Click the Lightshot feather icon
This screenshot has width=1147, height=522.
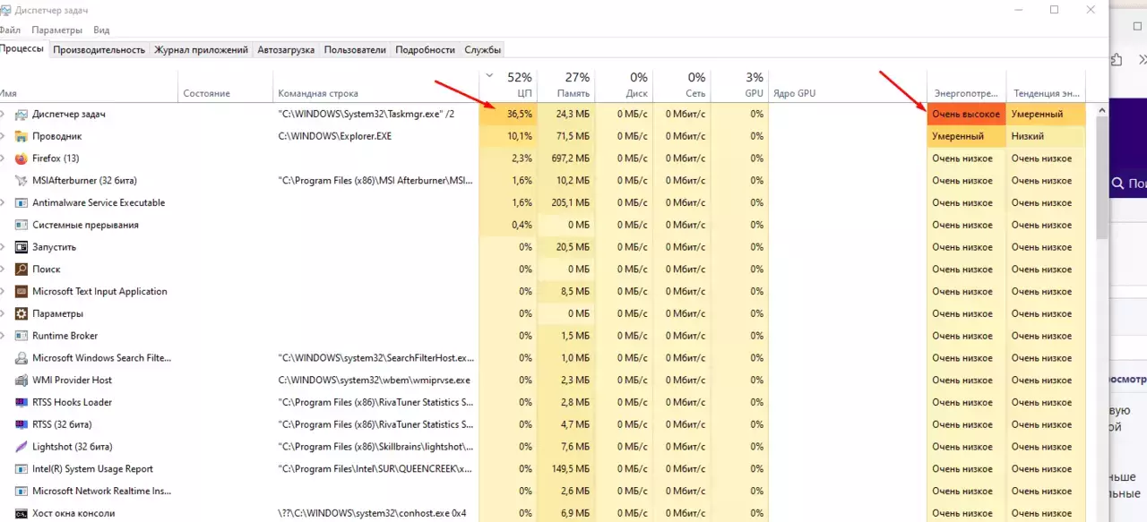[x=22, y=447]
